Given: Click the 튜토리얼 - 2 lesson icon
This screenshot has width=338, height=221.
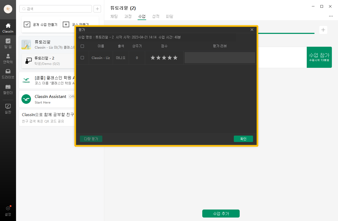Looking at the screenshot, I should tap(29, 61).
